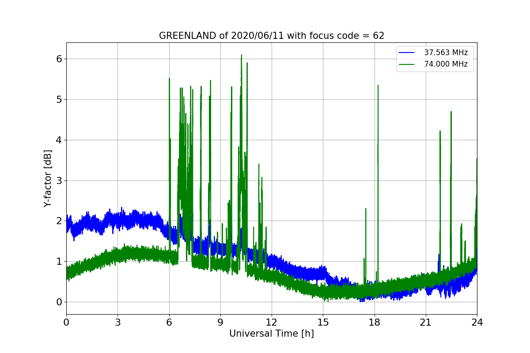
Task: Click the Y-factor [dB] axis label
Action: pyautogui.click(x=48, y=178)
